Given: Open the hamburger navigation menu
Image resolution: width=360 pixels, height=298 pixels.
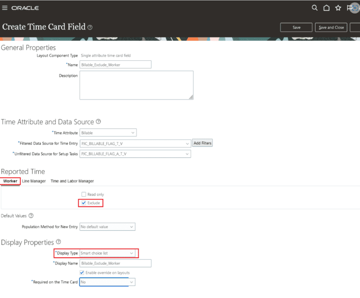Looking at the screenshot, I should coord(5,8).
